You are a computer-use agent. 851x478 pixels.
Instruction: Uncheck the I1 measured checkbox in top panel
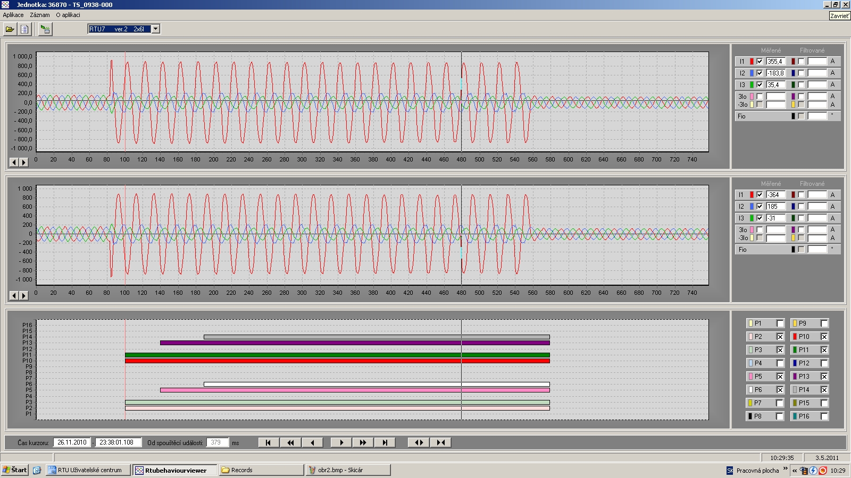point(760,62)
